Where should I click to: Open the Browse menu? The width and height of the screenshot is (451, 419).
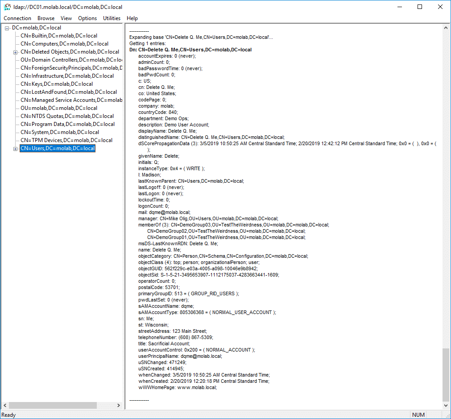(x=46, y=18)
